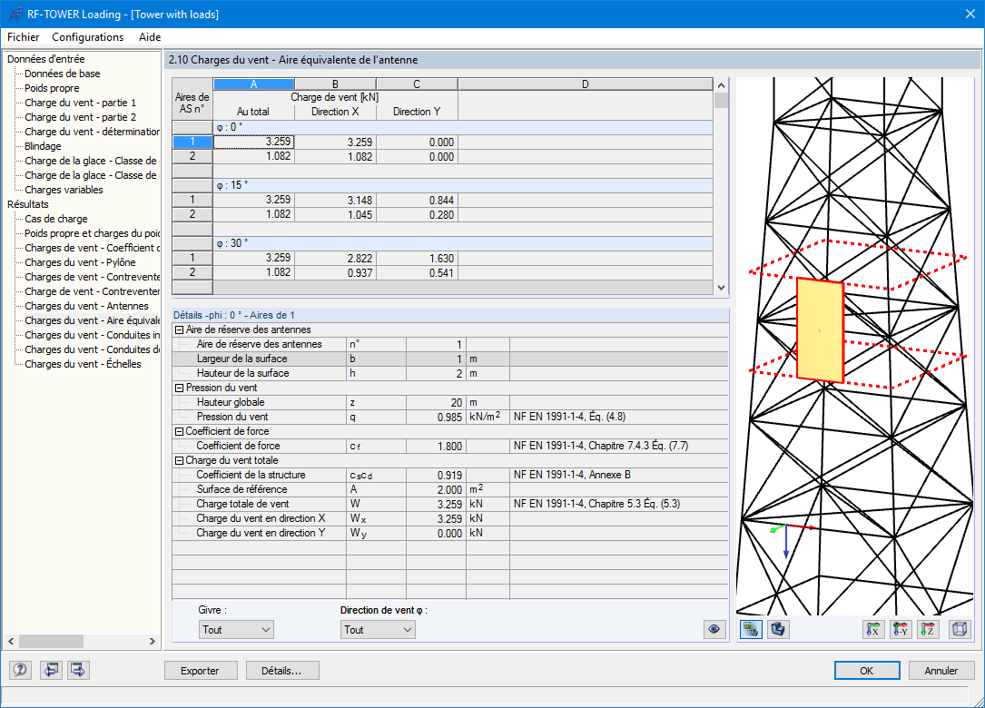Click the Données d'entrée tree root

click(46, 59)
